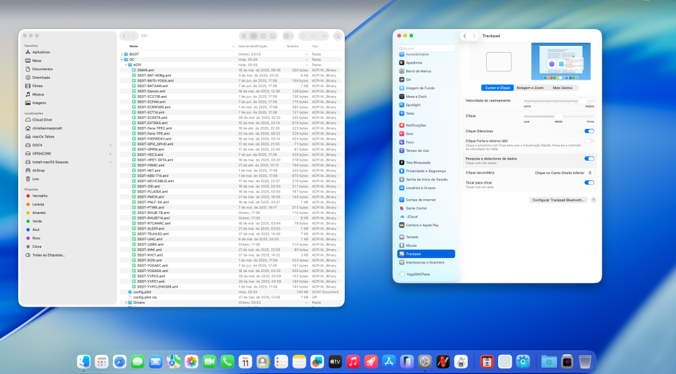Eject Install macOS Sequoia volume
The height and width of the screenshot is (374, 676).
click(110, 162)
